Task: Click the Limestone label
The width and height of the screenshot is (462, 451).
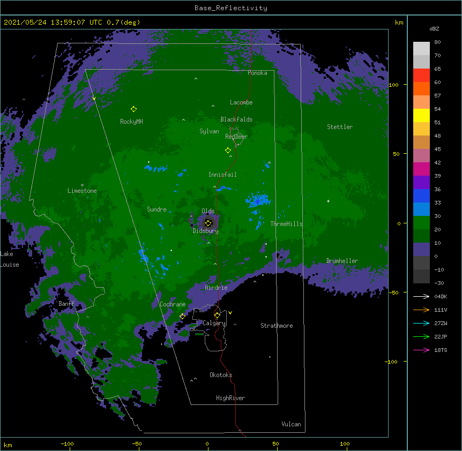Action: coord(82,191)
